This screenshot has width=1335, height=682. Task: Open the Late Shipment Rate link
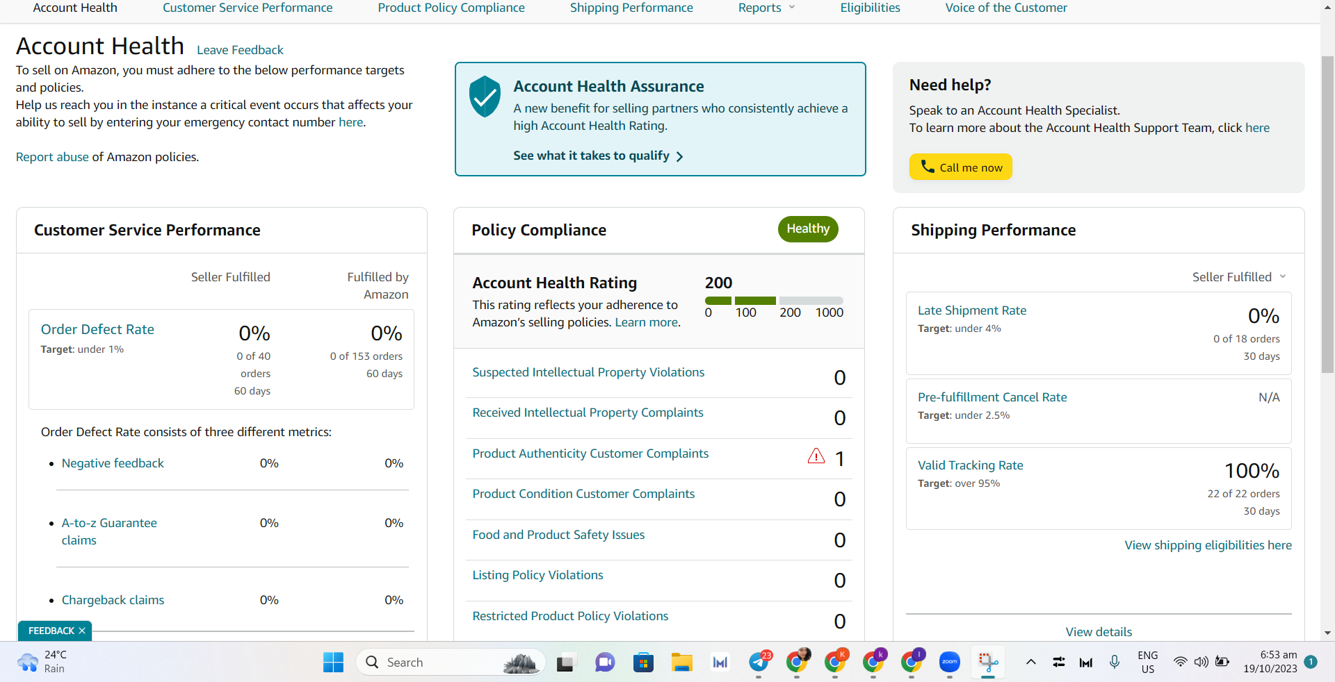[972, 310]
